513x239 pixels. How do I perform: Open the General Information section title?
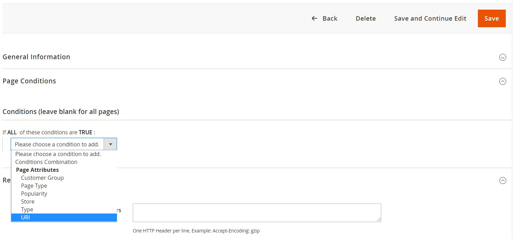(x=36, y=57)
